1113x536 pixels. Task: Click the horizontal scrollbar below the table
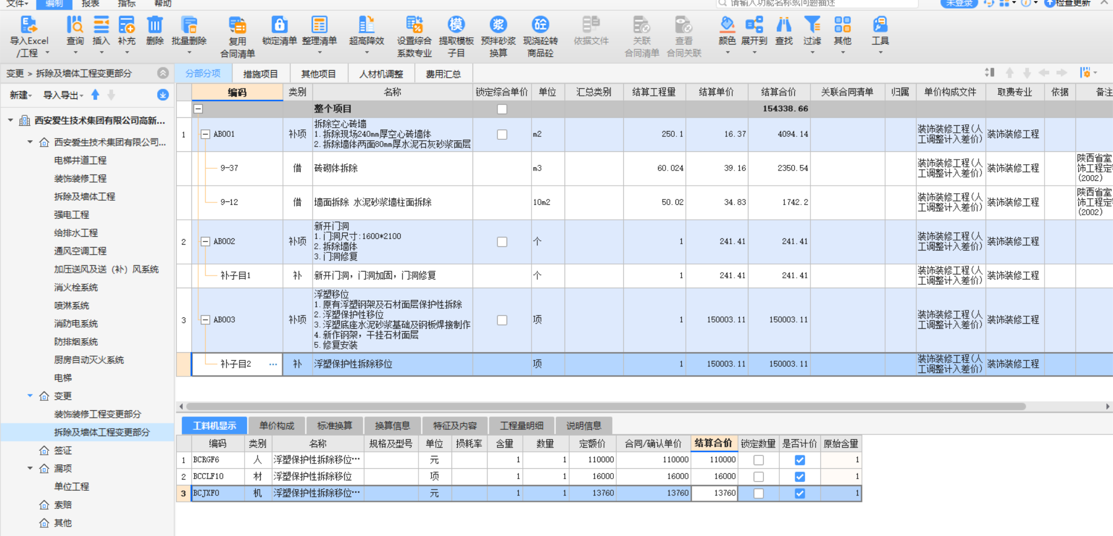click(606, 407)
